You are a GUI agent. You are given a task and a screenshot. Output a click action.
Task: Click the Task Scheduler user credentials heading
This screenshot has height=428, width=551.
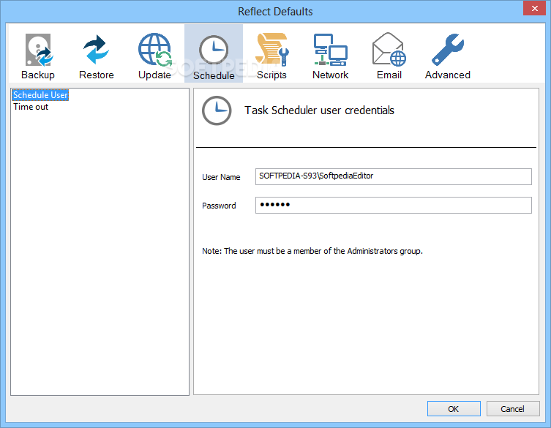319,110
